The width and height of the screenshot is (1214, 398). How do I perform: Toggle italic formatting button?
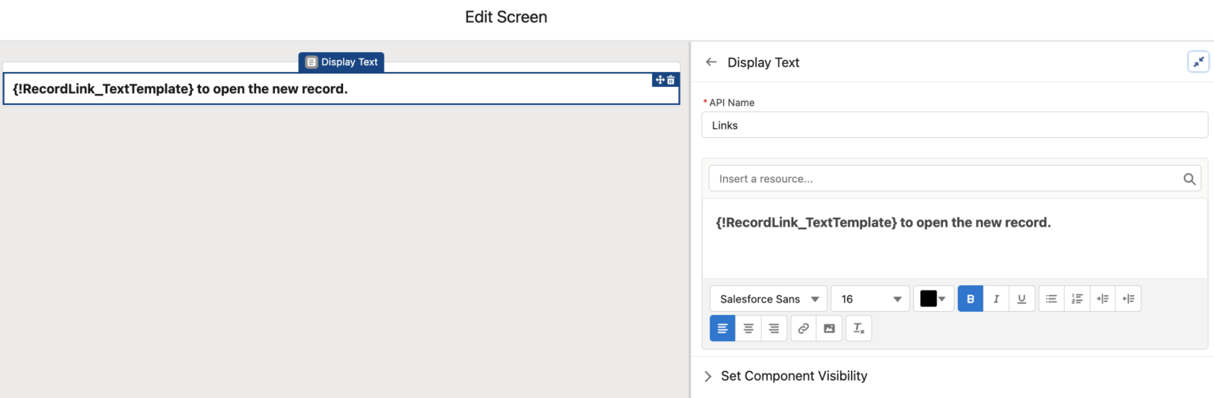pyautogui.click(x=996, y=298)
